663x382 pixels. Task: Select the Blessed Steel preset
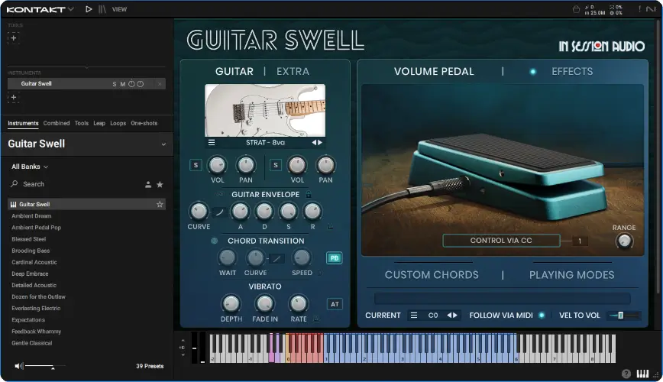(x=29, y=239)
